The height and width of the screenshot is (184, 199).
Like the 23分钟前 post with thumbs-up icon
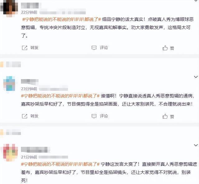pyautogui.click(x=165, y=116)
